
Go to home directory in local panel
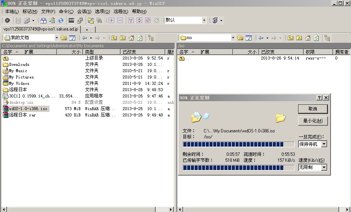(131, 38)
